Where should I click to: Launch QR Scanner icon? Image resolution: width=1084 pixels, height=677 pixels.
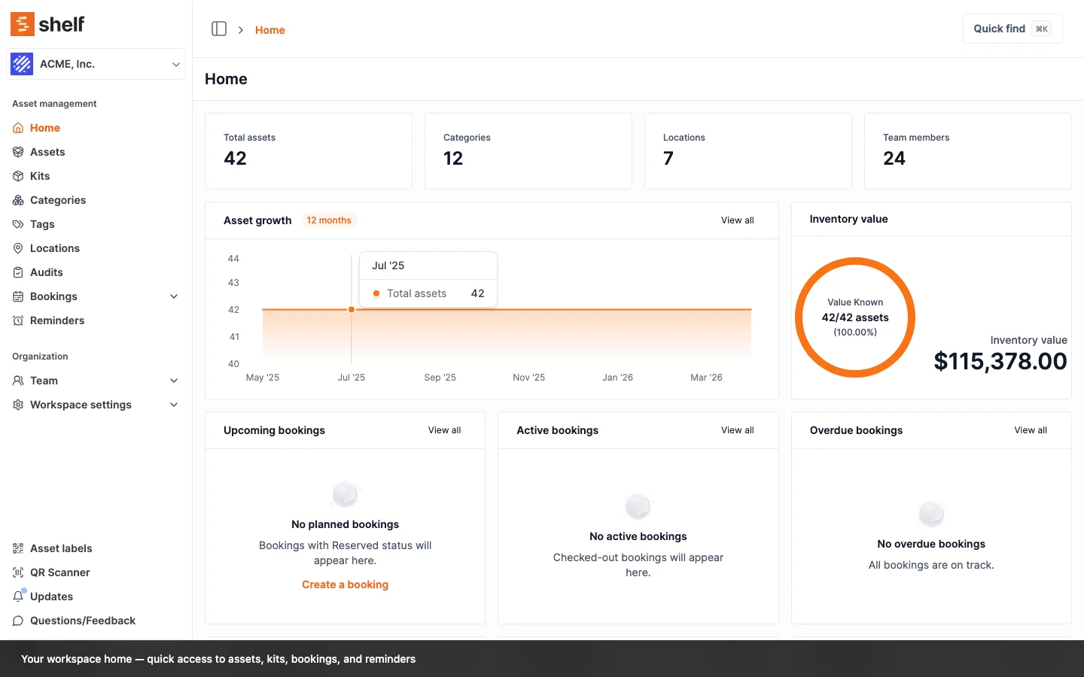pos(18,572)
